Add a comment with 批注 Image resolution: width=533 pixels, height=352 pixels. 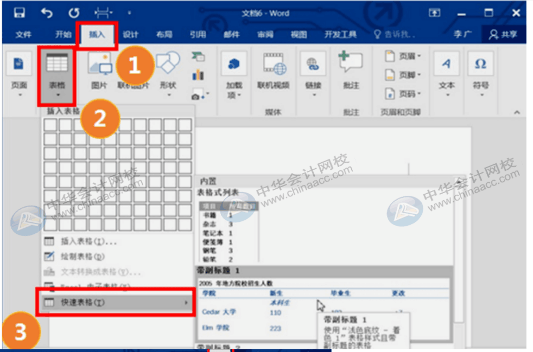coord(351,71)
